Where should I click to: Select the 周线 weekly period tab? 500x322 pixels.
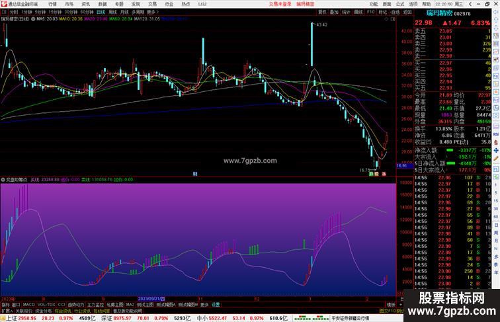[112, 12]
